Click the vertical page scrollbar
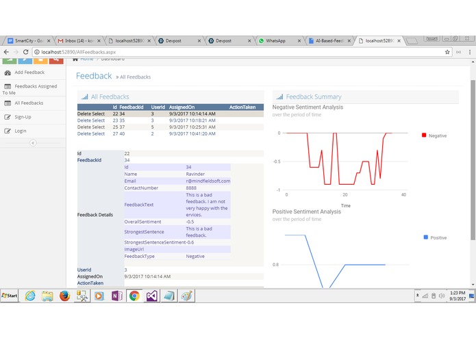Viewport: 476px width, 338px height. 473,160
